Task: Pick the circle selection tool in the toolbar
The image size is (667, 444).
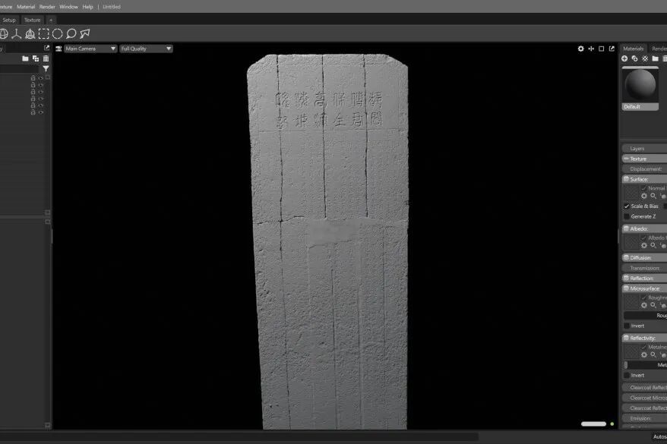Action: (57, 33)
